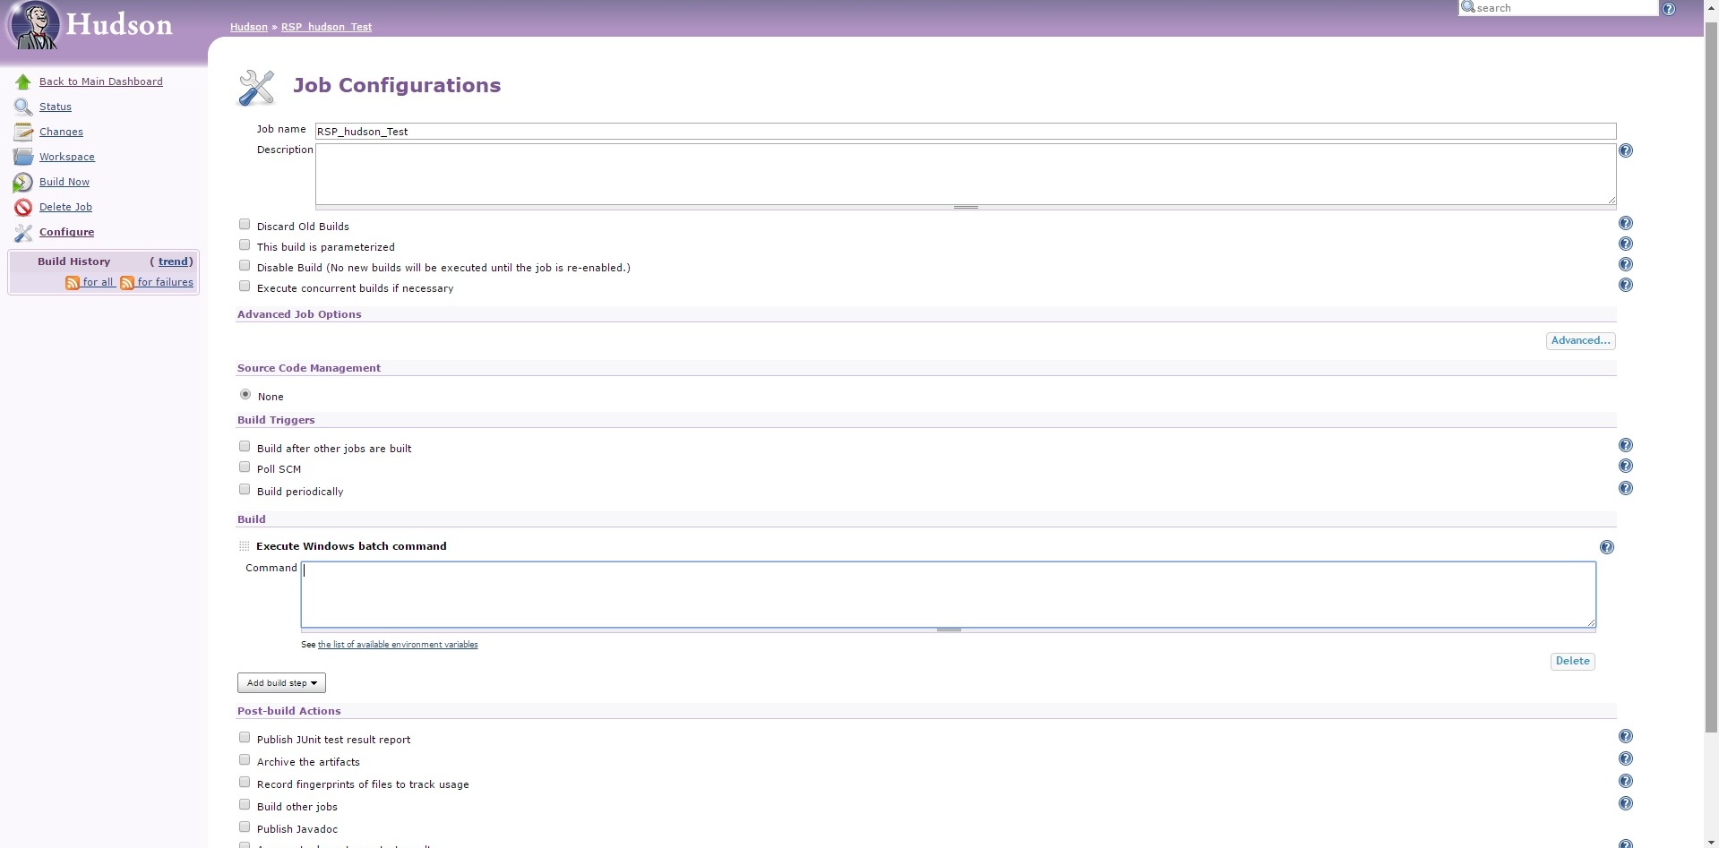Open help for Disable Build option
Screen dimensions: 1719x848
point(1626,264)
